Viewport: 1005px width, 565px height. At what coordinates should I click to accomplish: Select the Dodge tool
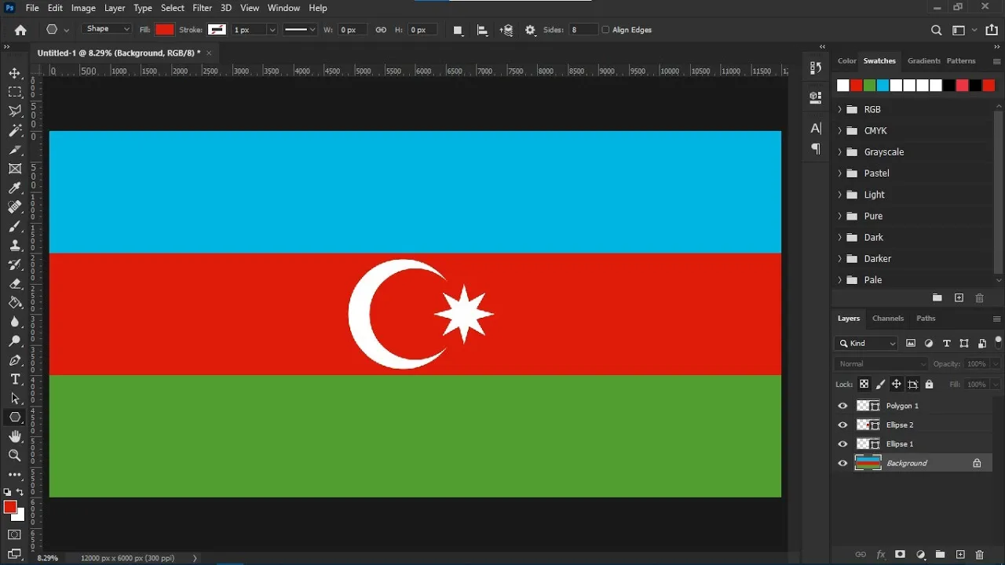click(x=15, y=341)
